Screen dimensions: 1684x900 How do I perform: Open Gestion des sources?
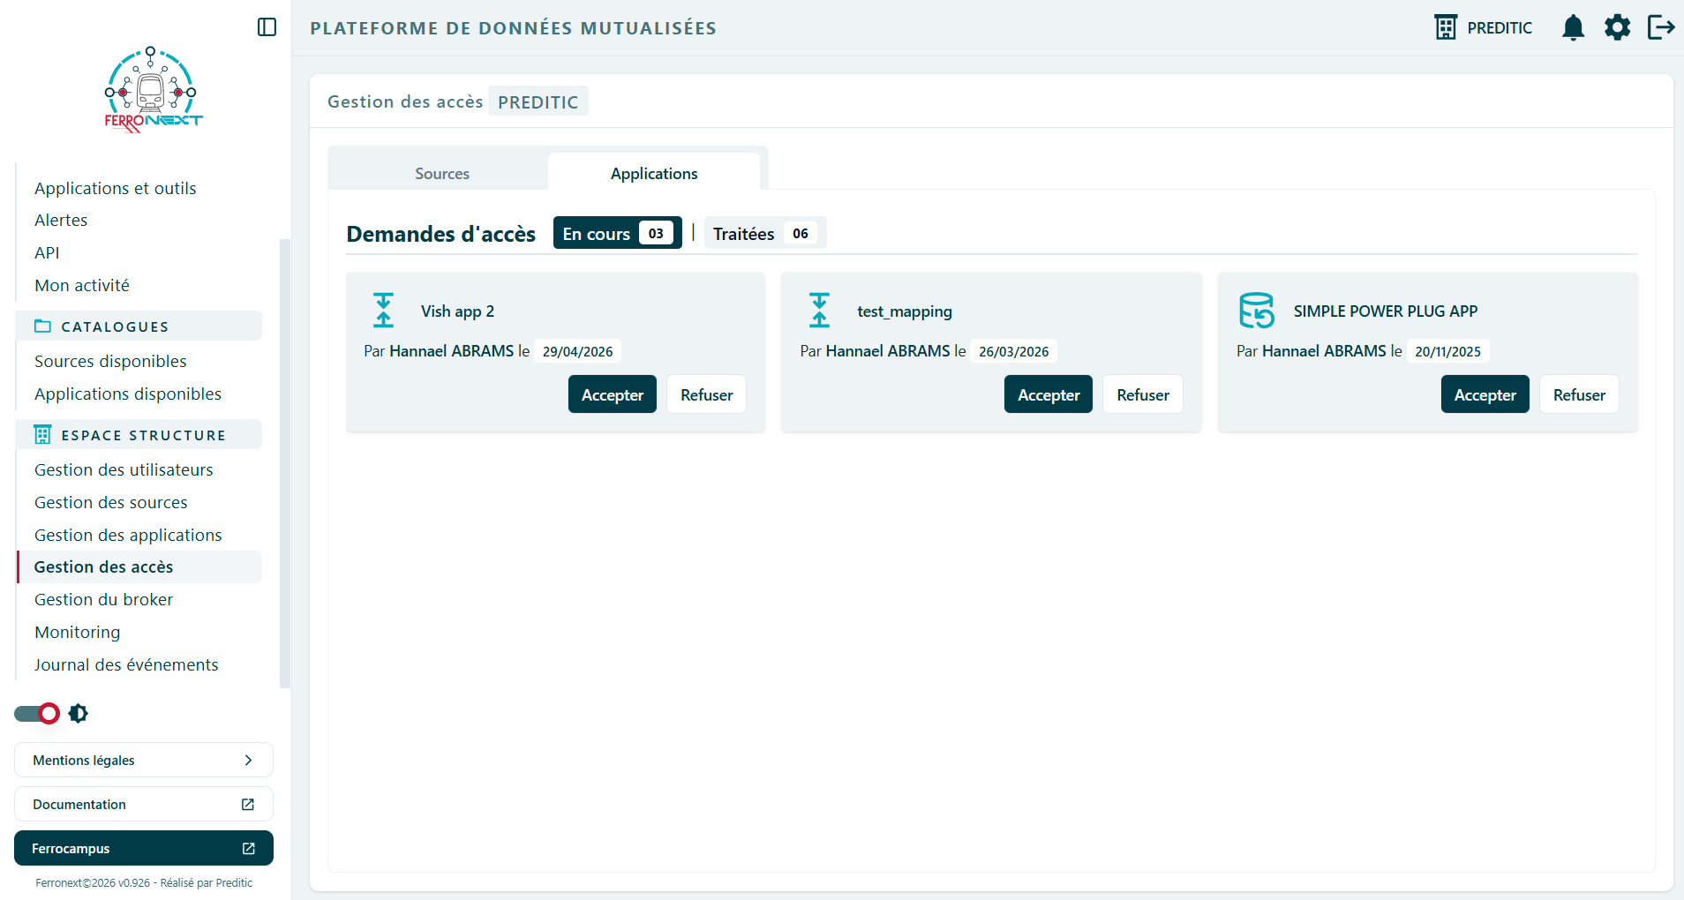point(111,502)
